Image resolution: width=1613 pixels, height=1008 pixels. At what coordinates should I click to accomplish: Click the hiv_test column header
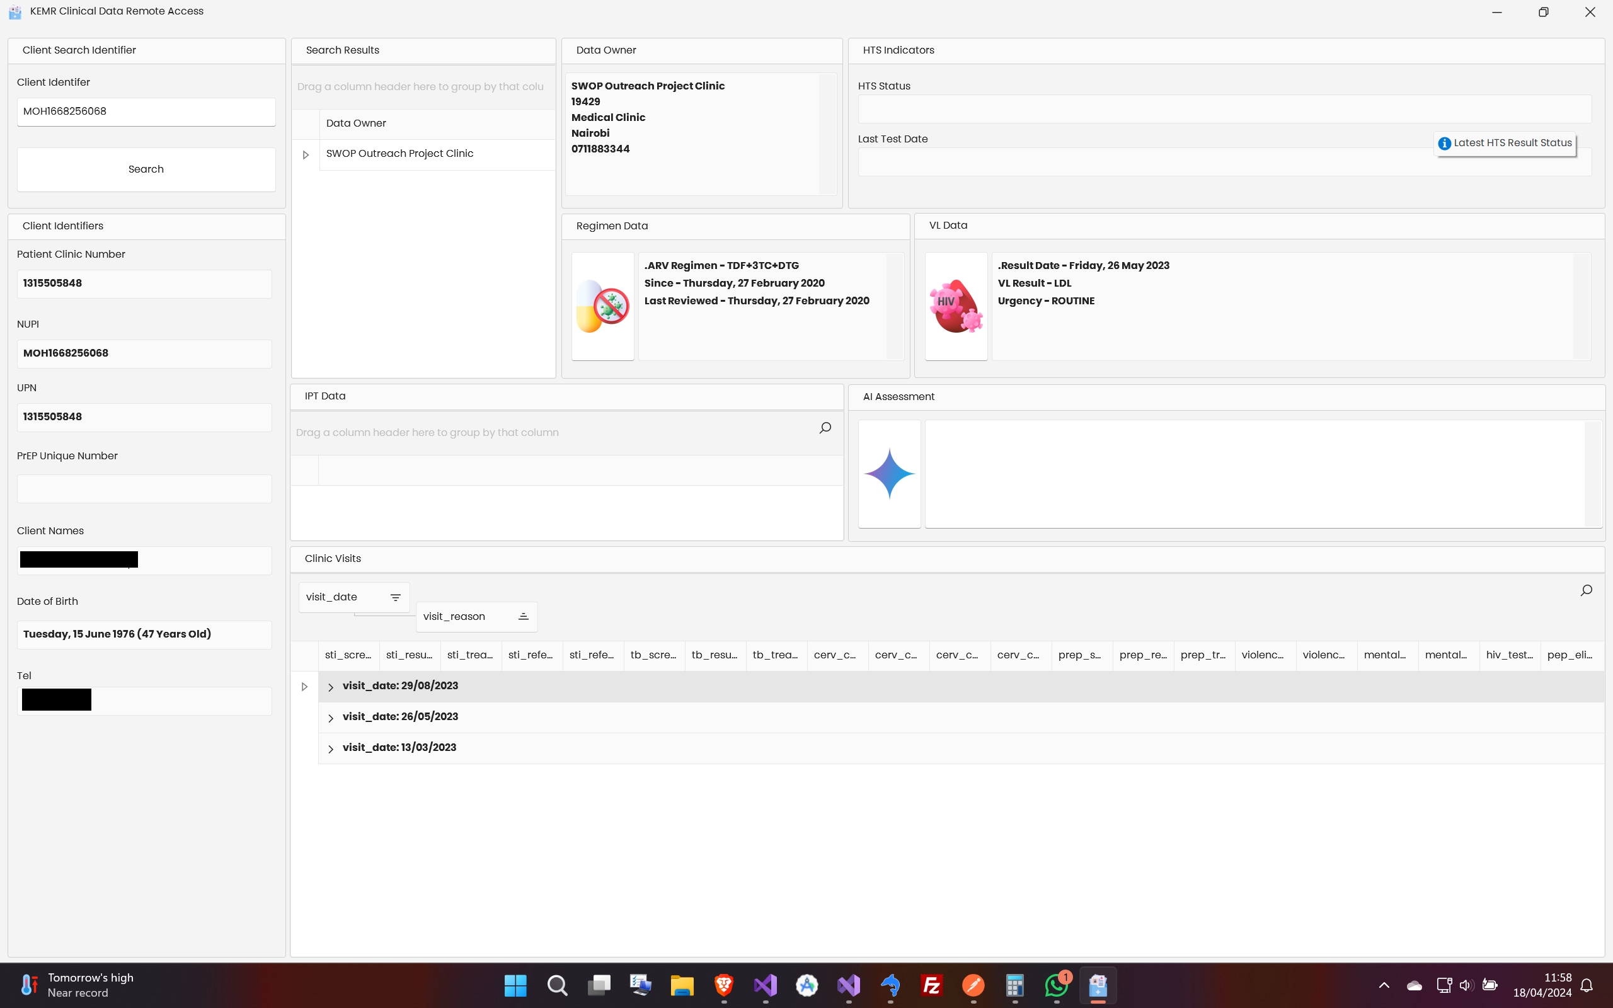(x=1509, y=655)
